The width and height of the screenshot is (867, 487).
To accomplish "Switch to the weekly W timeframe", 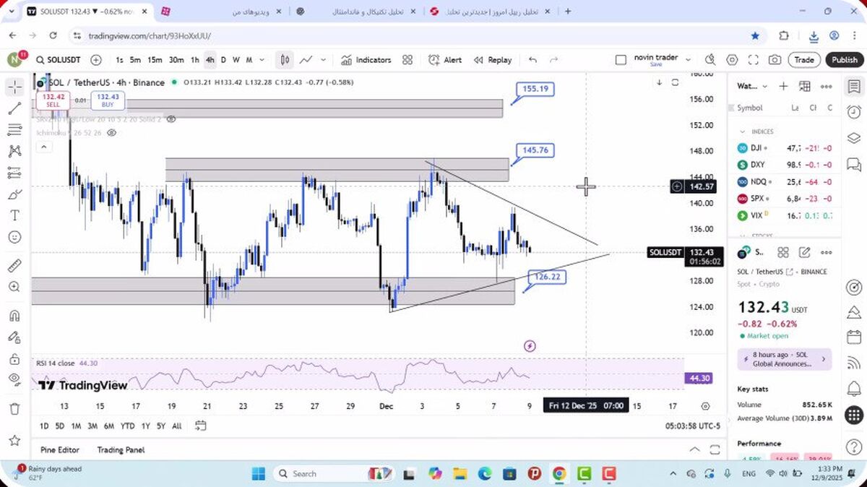I will [236, 60].
